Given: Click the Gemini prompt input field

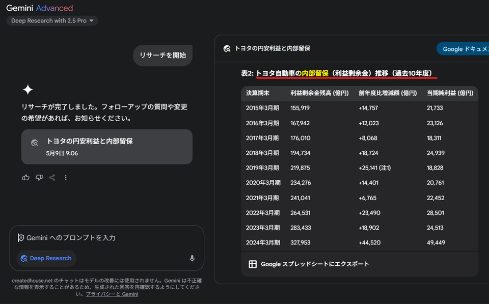Looking at the screenshot, I should [x=106, y=238].
